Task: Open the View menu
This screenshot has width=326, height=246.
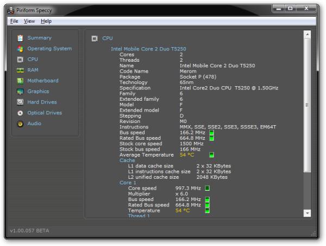Action: pyautogui.click(x=29, y=21)
